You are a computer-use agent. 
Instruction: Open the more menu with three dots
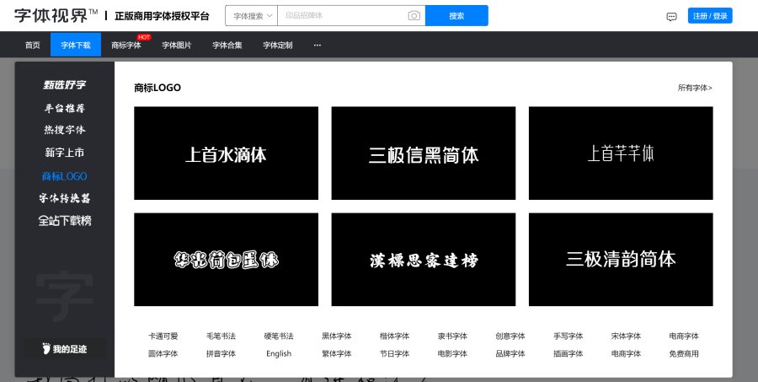pyautogui.click(x=318, y=45)
